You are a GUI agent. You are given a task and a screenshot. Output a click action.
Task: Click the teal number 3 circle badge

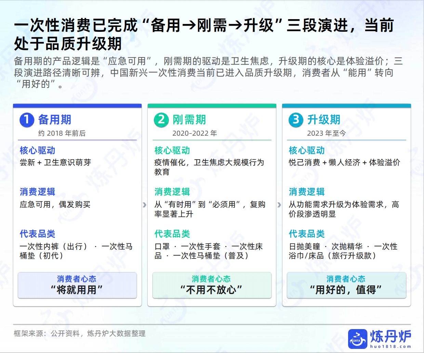tap(296, 120)
